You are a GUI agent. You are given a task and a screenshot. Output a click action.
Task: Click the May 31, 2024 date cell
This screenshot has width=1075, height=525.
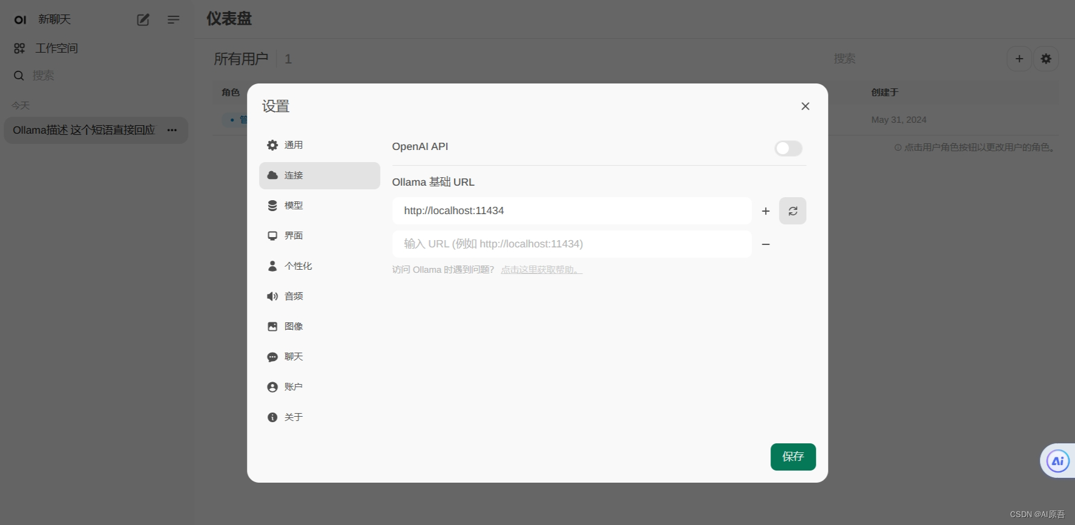tap(899, 120)
